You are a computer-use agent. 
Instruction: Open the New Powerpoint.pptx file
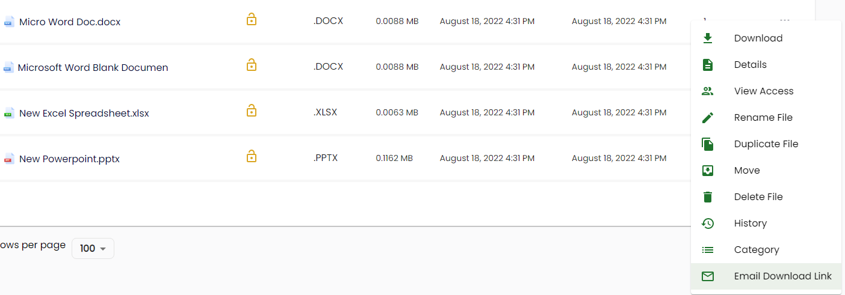pyautogui.click(x=69, y=159)
